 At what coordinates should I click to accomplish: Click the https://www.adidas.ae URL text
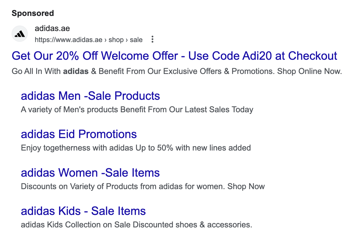tap(68, 40)
